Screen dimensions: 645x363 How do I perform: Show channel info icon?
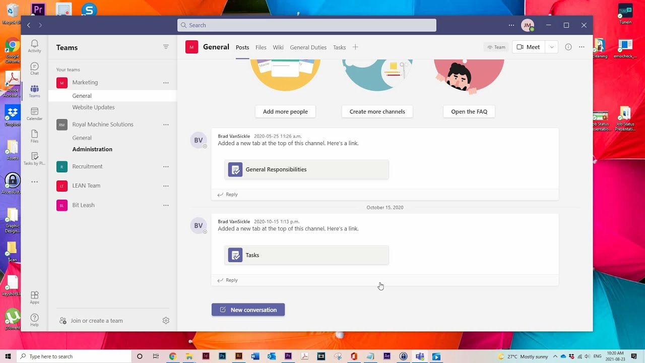(568, 47)
